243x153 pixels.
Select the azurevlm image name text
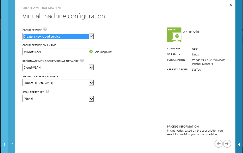click(192, 32)
